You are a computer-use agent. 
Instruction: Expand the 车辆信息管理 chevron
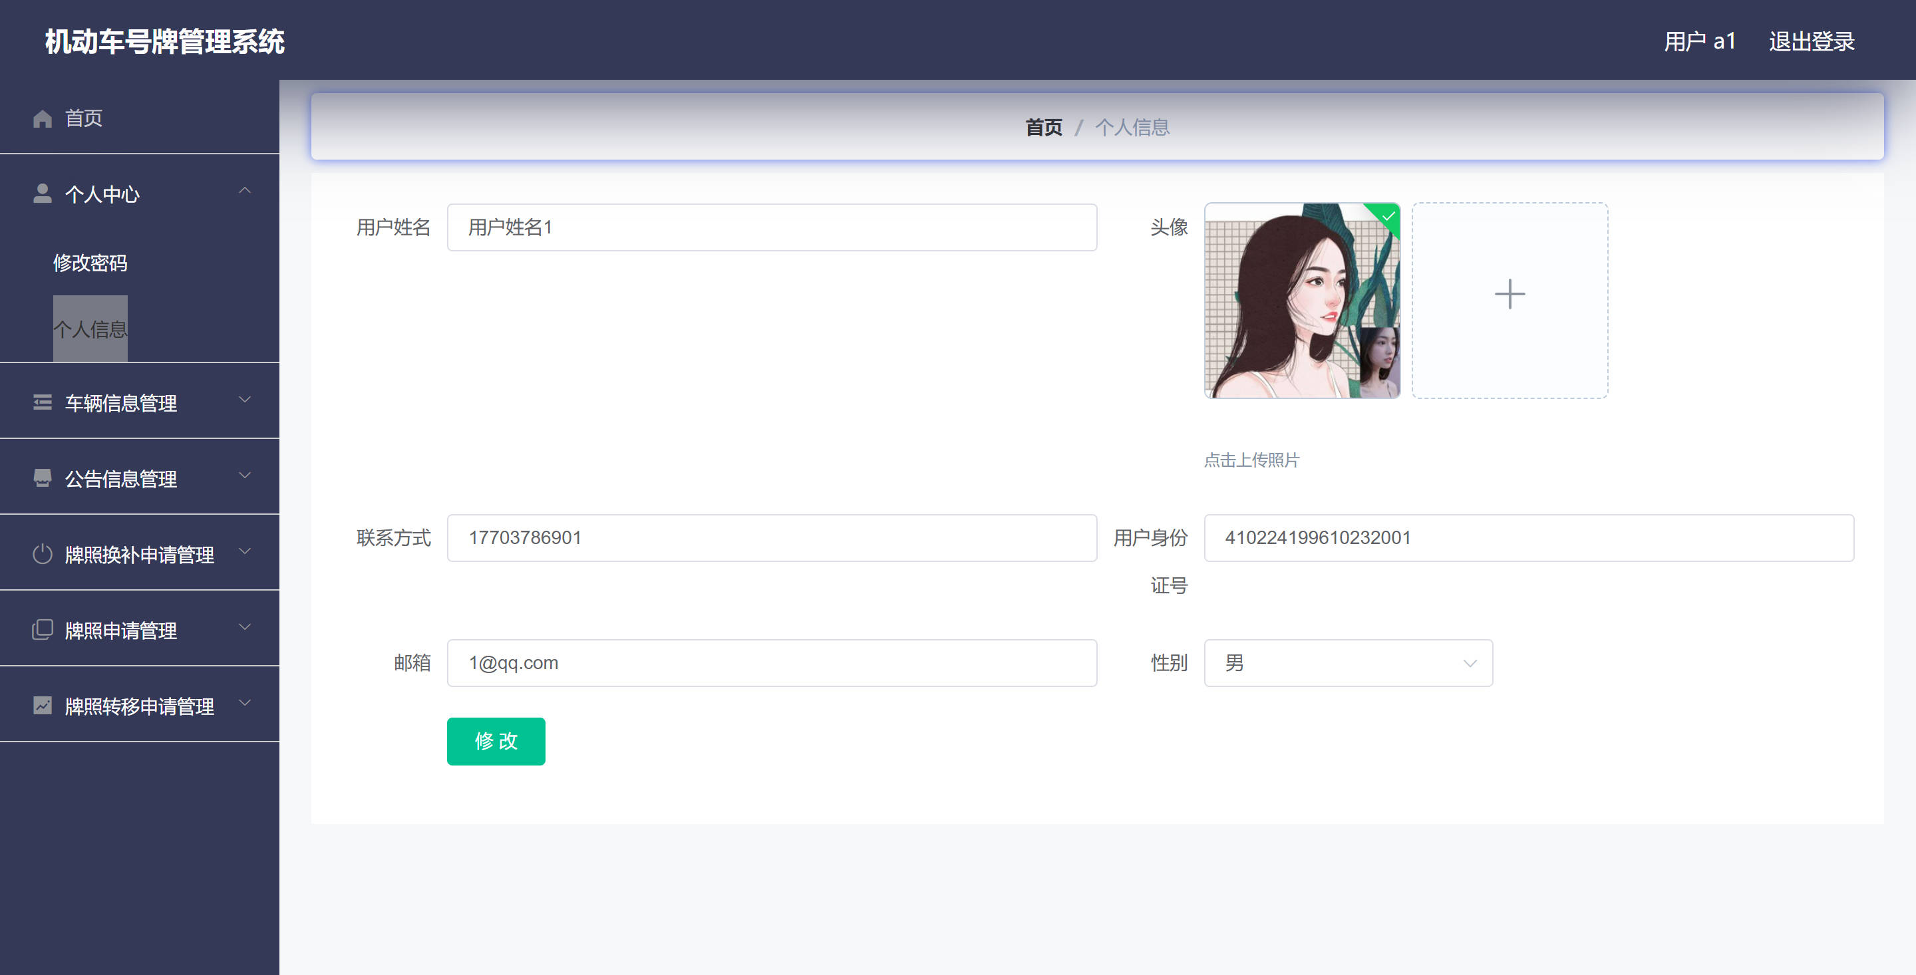(x=245, y=400)
